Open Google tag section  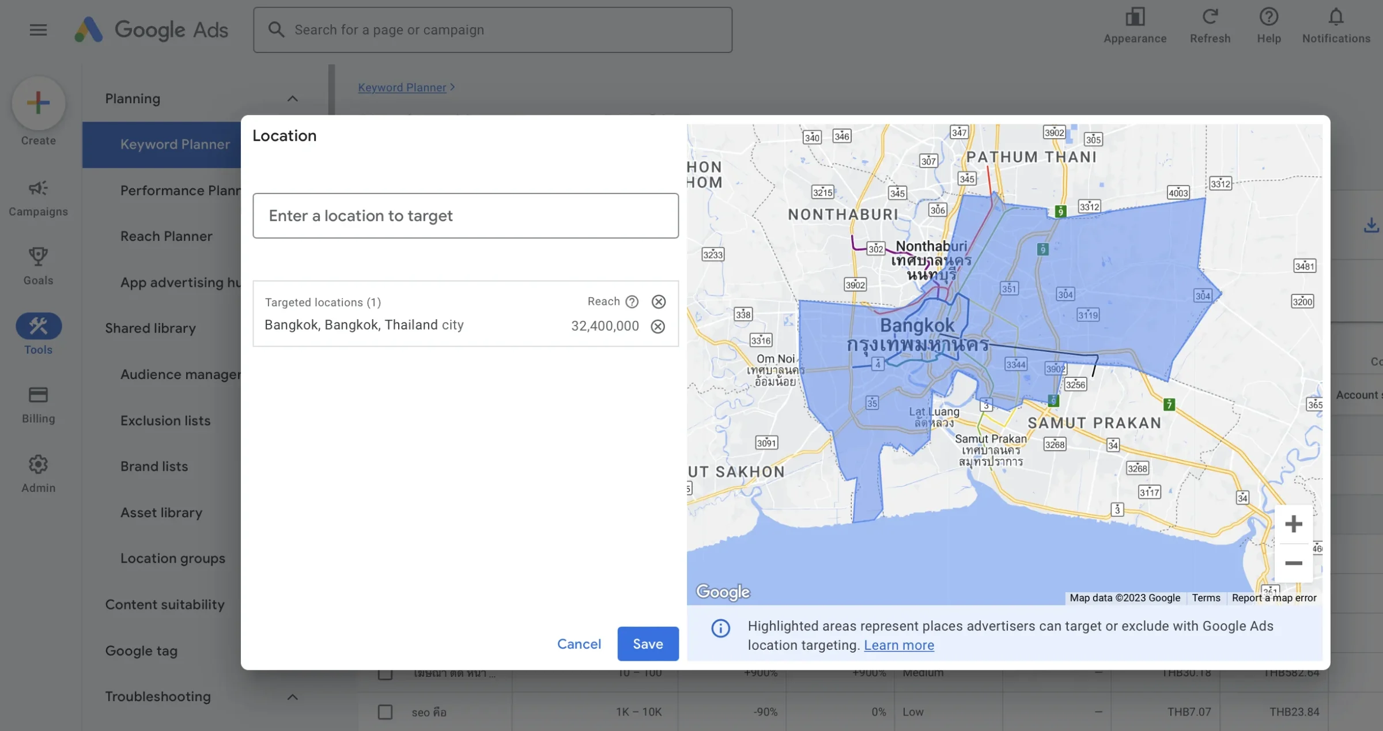coord(141,651)
